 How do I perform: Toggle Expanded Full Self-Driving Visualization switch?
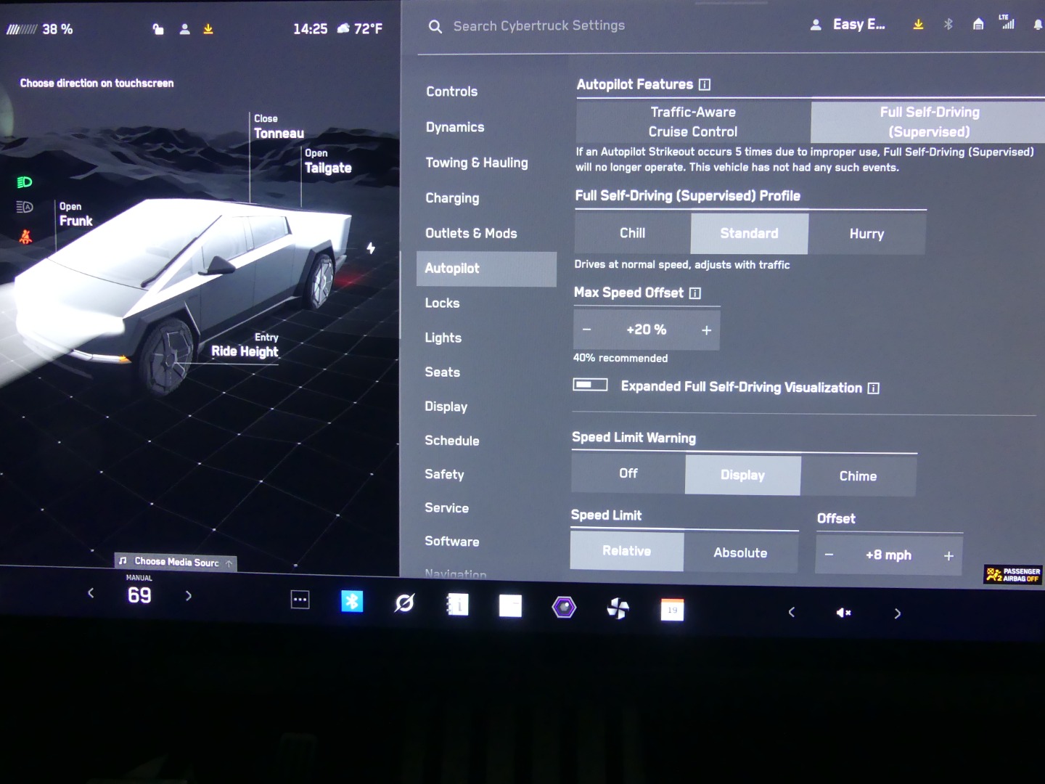[590, 385]
